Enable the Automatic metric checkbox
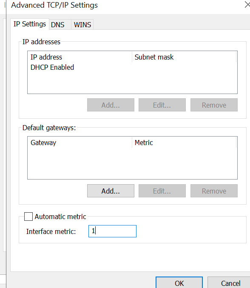Image resolution: width=250 pixels, height=288 pixels. point(28,217)
